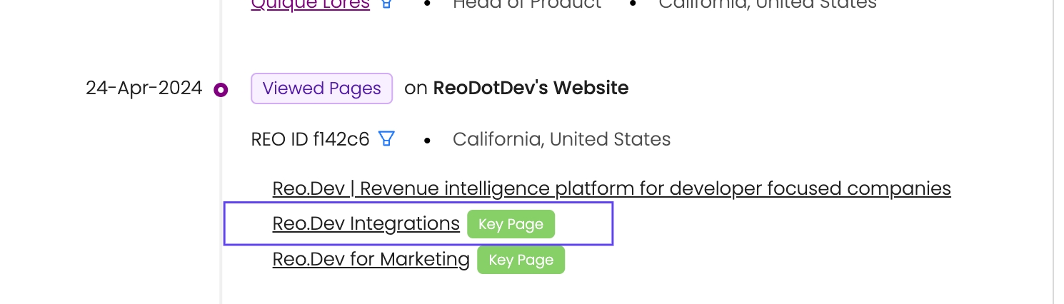Screen dimensions: 1064x304
Task: Click the filter icon beside Quique Lores
Action: click(x=386, y=4)
